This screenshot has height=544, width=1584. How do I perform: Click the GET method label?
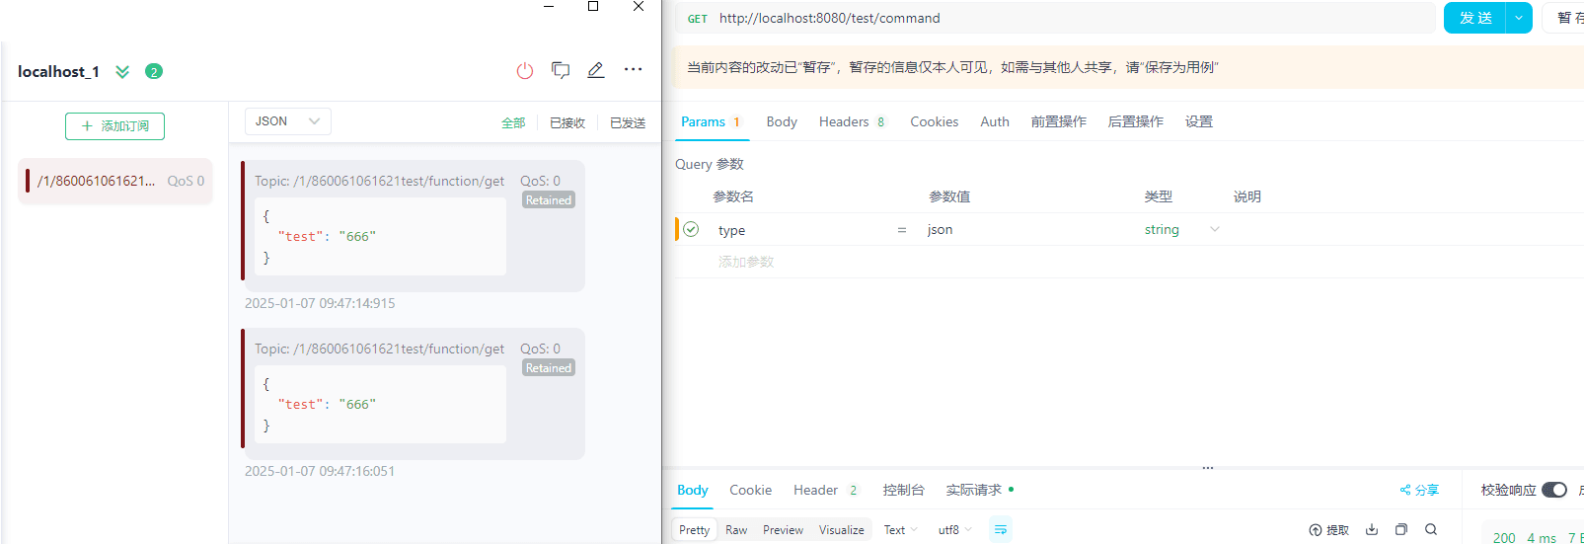(x=697, y=19)
